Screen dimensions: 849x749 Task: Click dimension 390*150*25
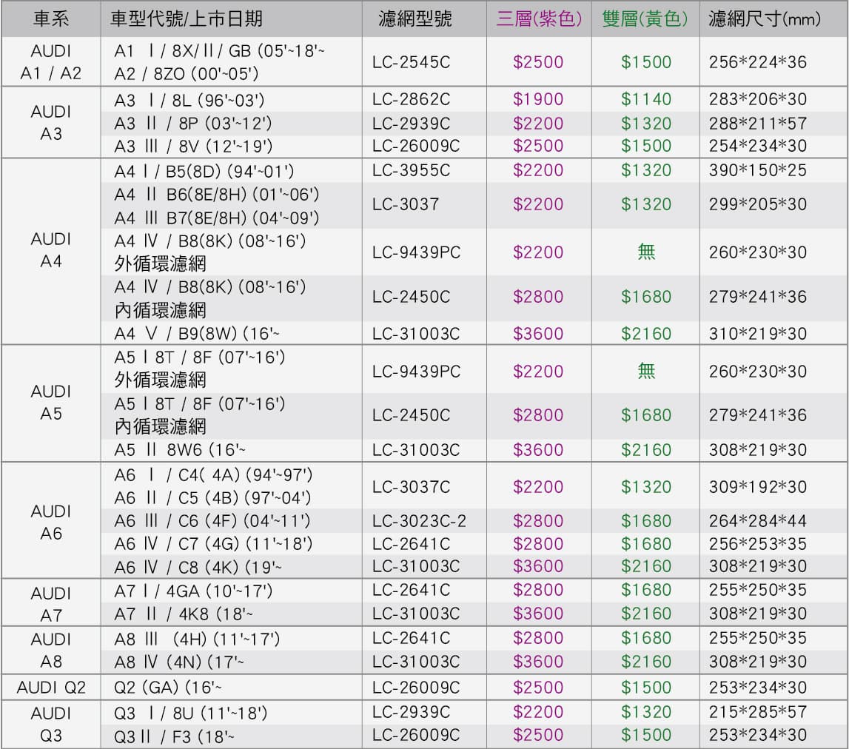click(758, 170)
